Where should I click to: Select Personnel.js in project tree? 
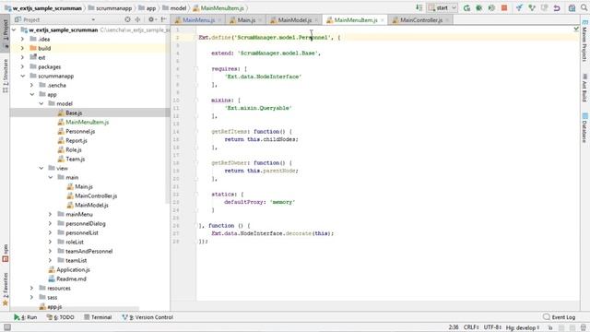80,131
